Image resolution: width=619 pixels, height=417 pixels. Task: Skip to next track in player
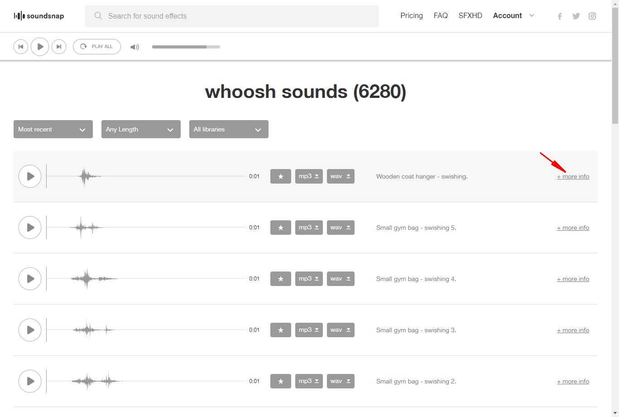tap(59, 47)
